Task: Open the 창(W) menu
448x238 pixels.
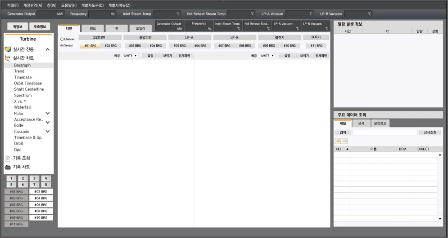Action: coord(52,5)
